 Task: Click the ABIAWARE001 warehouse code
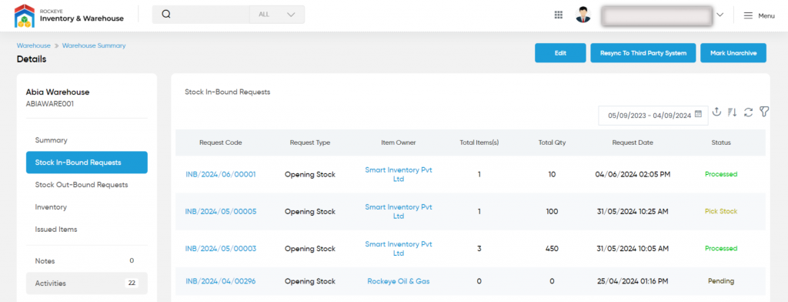click(50, 103)
